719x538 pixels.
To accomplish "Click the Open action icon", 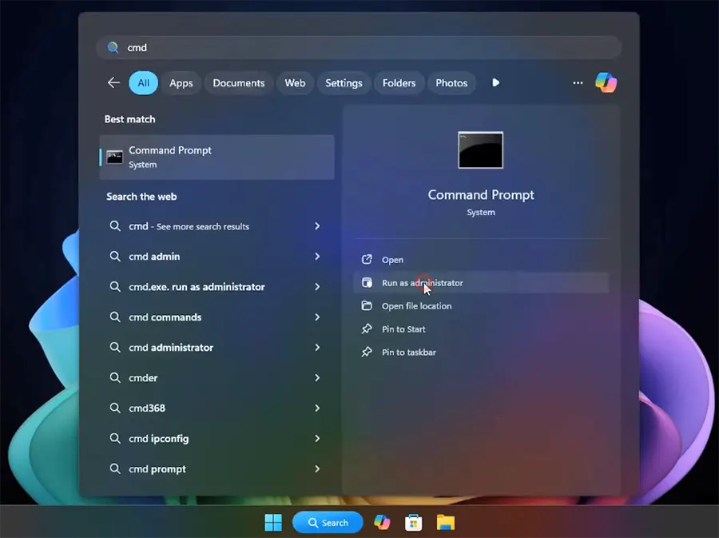I will [367, 259].
